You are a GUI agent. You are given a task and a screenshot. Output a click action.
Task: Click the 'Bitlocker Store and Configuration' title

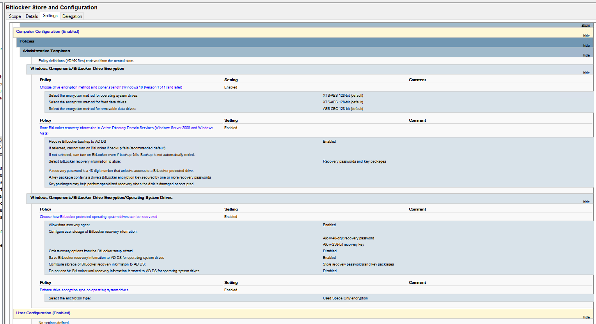coord(51,7)
